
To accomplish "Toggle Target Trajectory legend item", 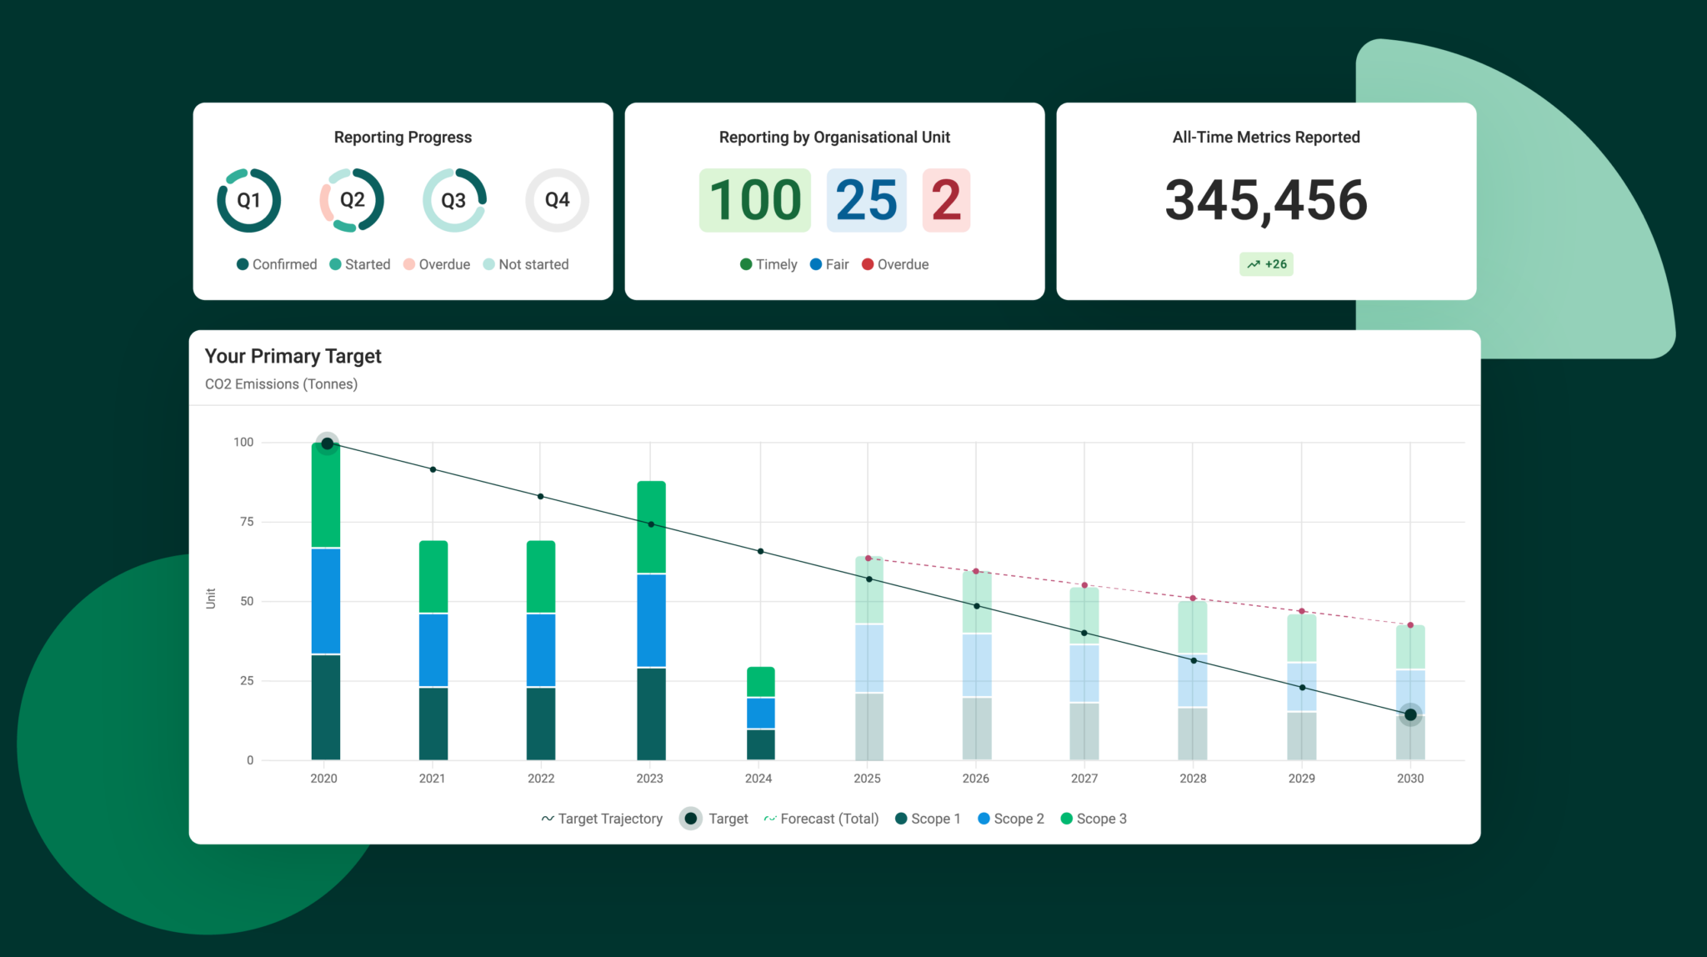I will 602,819.
